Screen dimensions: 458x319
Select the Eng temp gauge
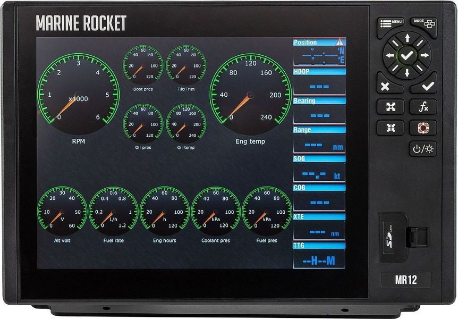[x=250, y=94]
